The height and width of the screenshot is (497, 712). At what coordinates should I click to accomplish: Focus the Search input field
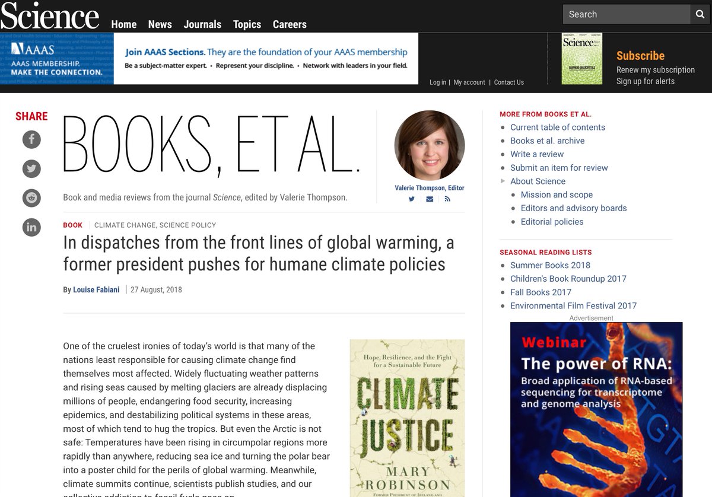coord(627,14)
